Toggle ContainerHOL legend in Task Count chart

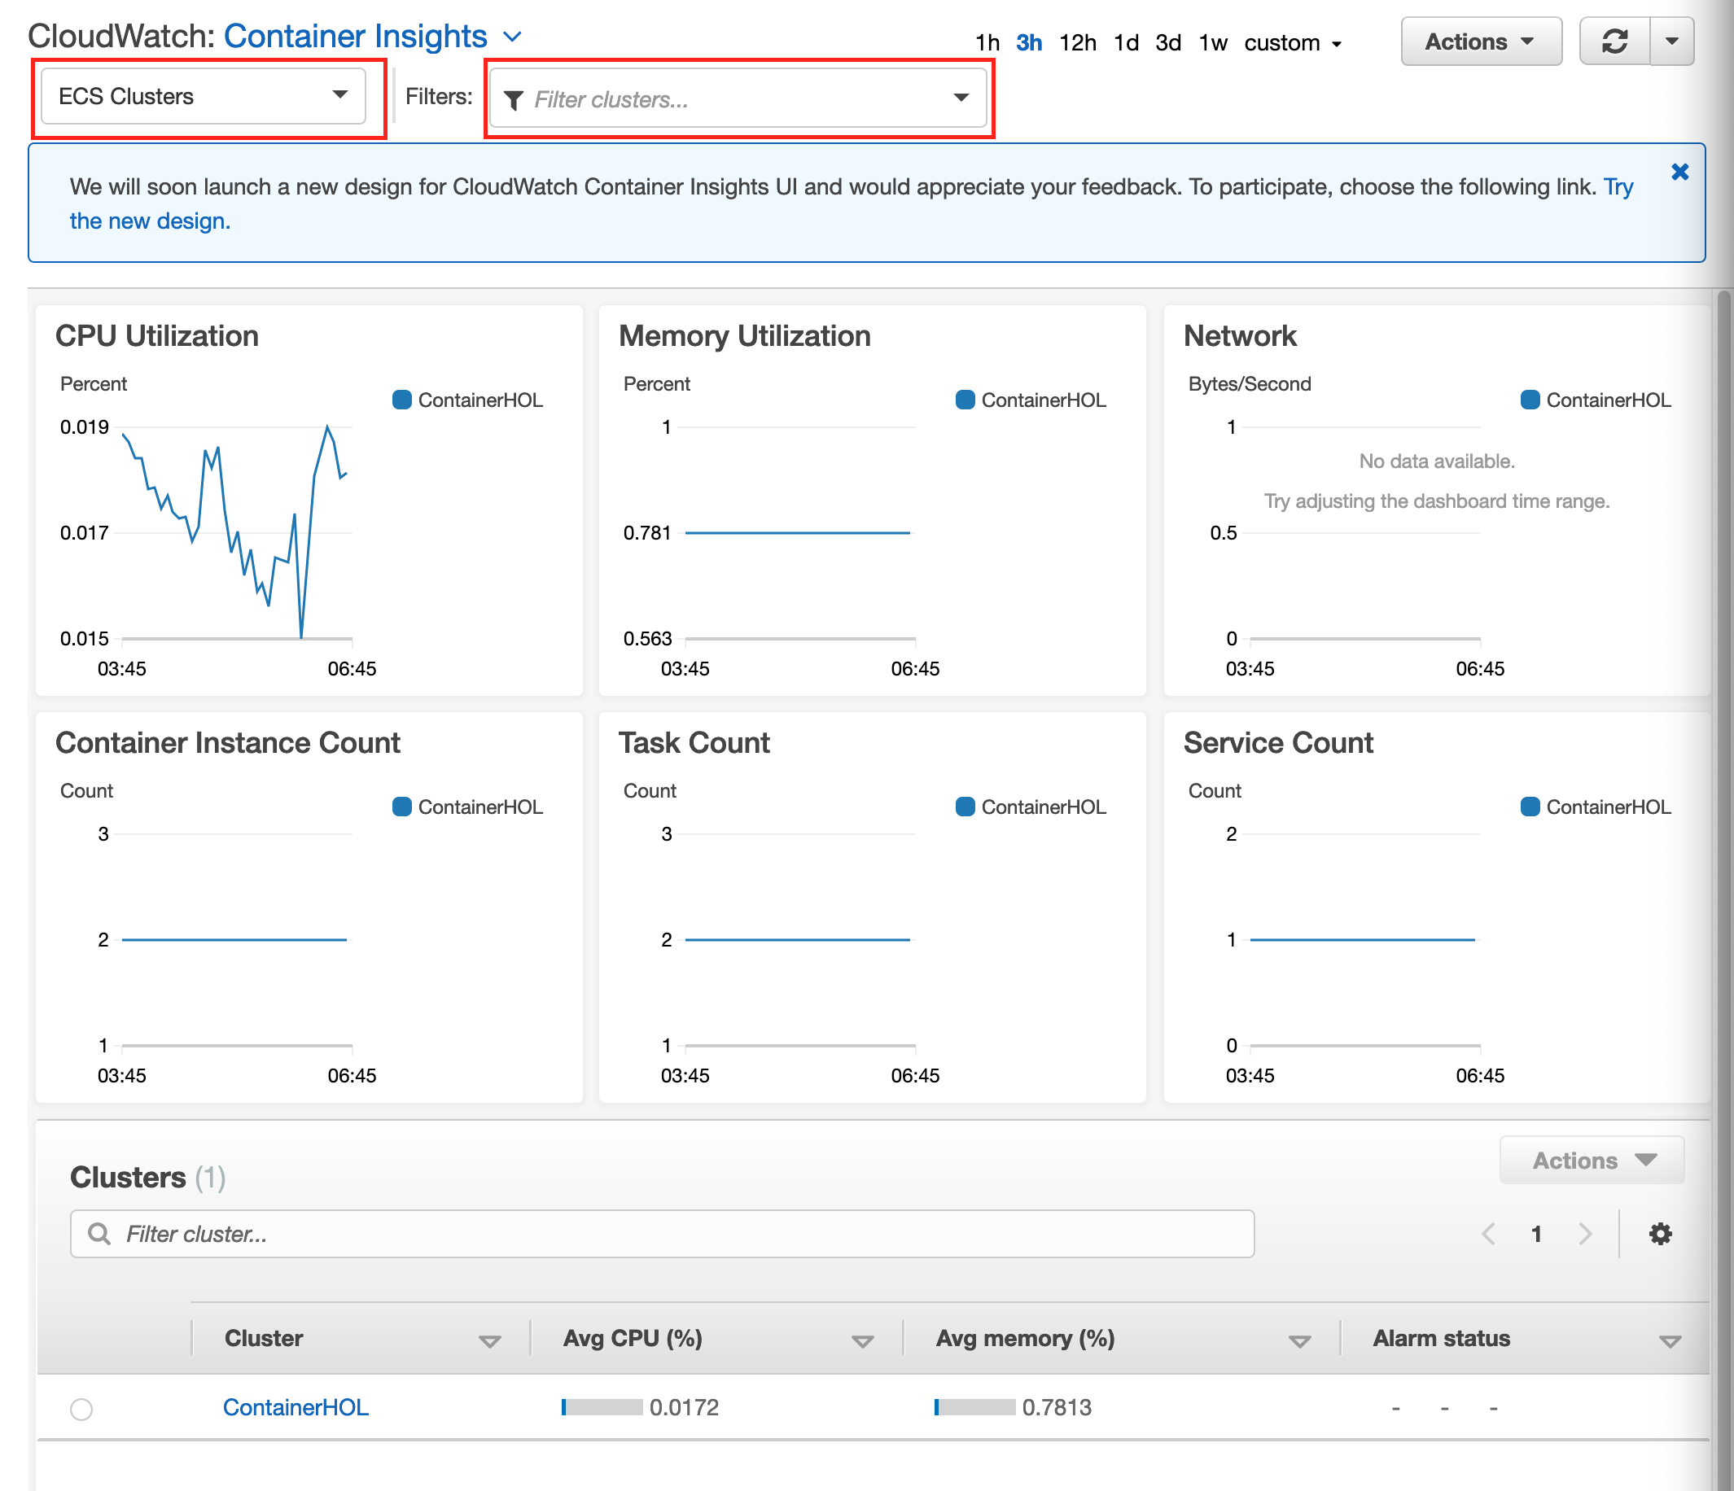point(1031,807)
